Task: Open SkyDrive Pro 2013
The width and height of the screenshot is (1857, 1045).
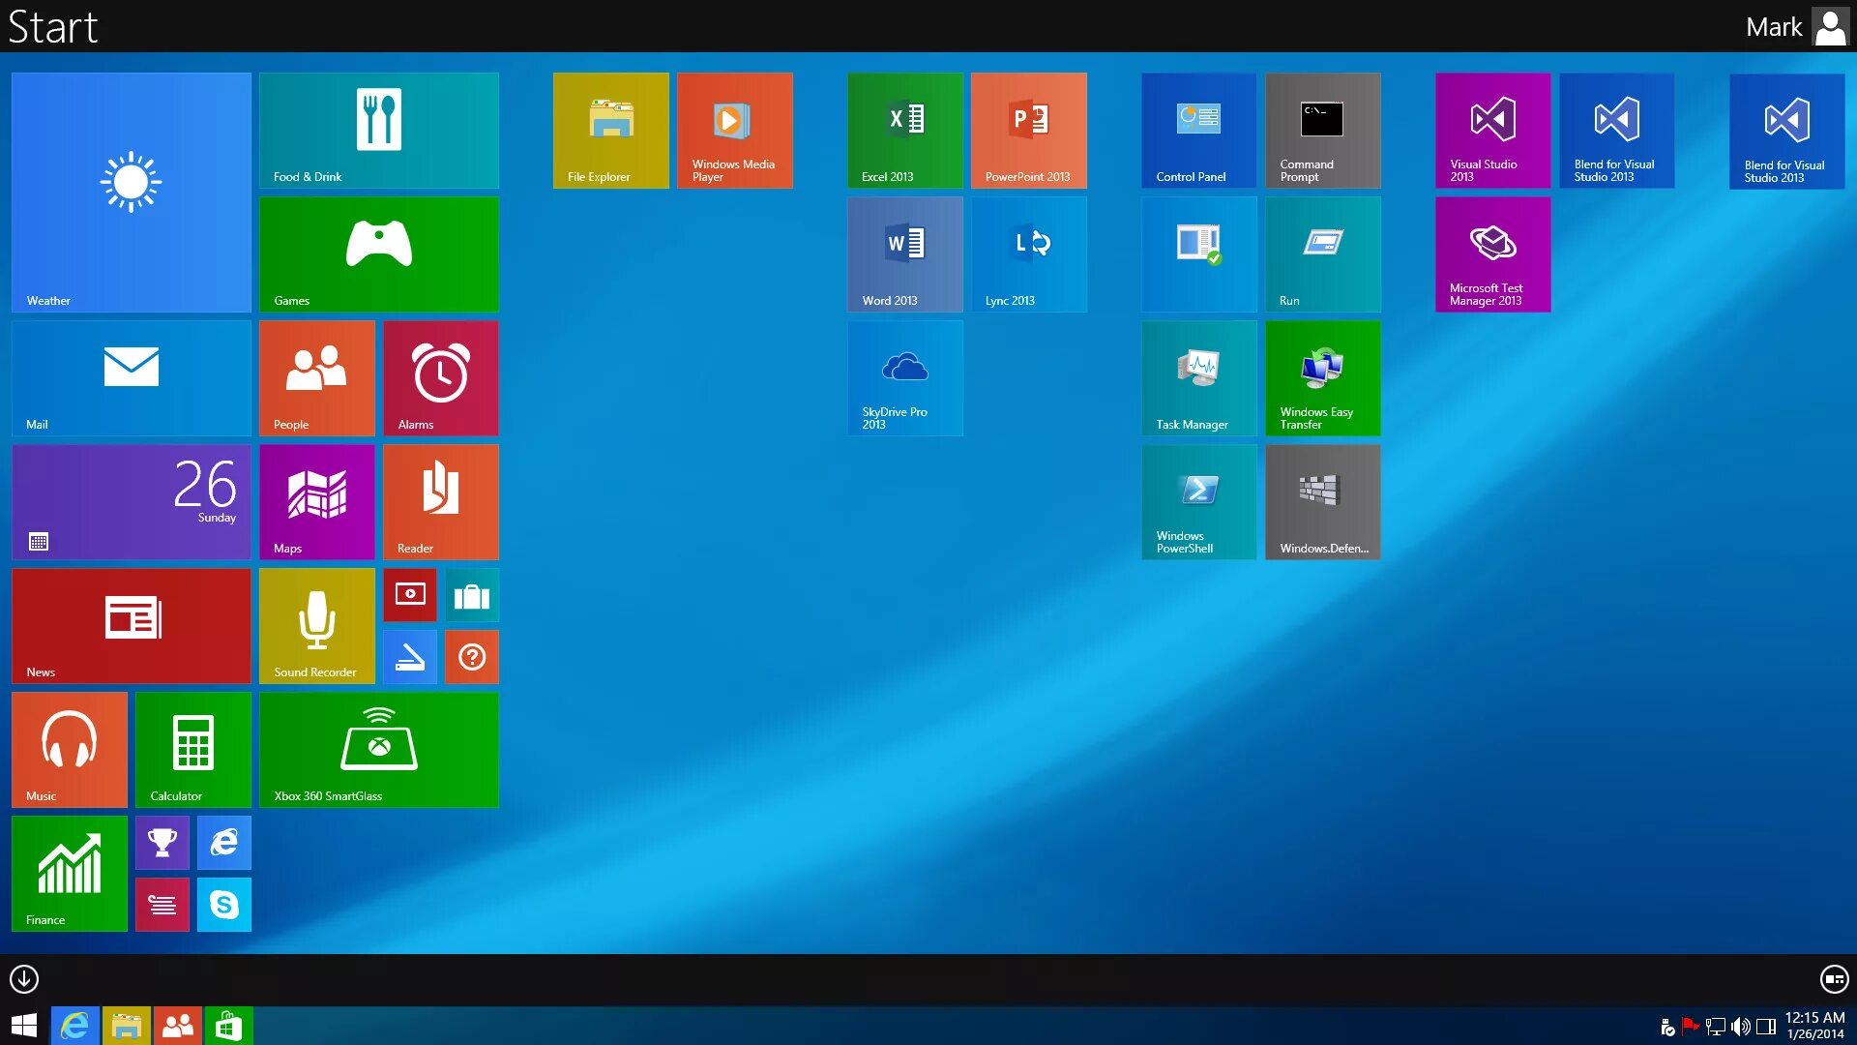Action: click(904, 377)
